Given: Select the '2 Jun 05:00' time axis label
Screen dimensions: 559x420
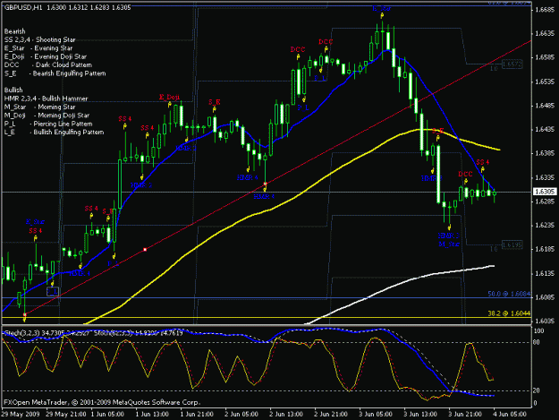Looking at the screenshot, I should [x=241, y=415].
